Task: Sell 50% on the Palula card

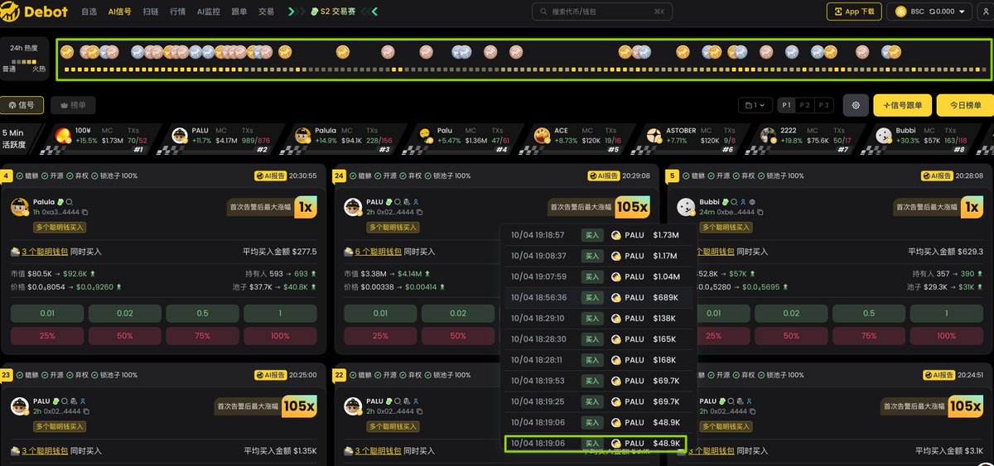Action: click(125, 336)
